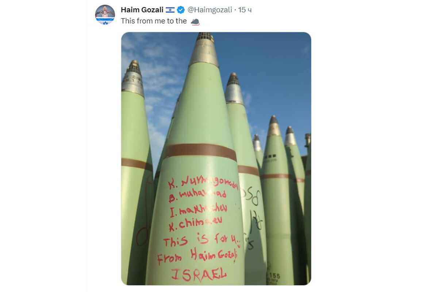Click the '155' marking on the right shell
Screen dimensions: 438x292
[274, 276]
